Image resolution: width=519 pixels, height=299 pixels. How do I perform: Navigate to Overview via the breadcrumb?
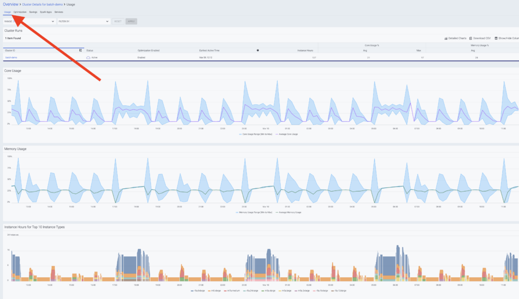tap(10, 4)
